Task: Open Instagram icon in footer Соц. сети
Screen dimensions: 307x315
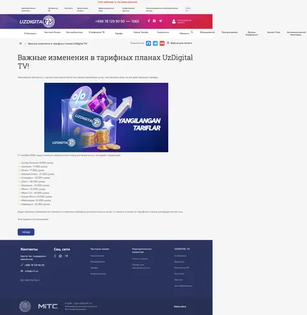Action: pyautogui.click(x=60, y=256)
